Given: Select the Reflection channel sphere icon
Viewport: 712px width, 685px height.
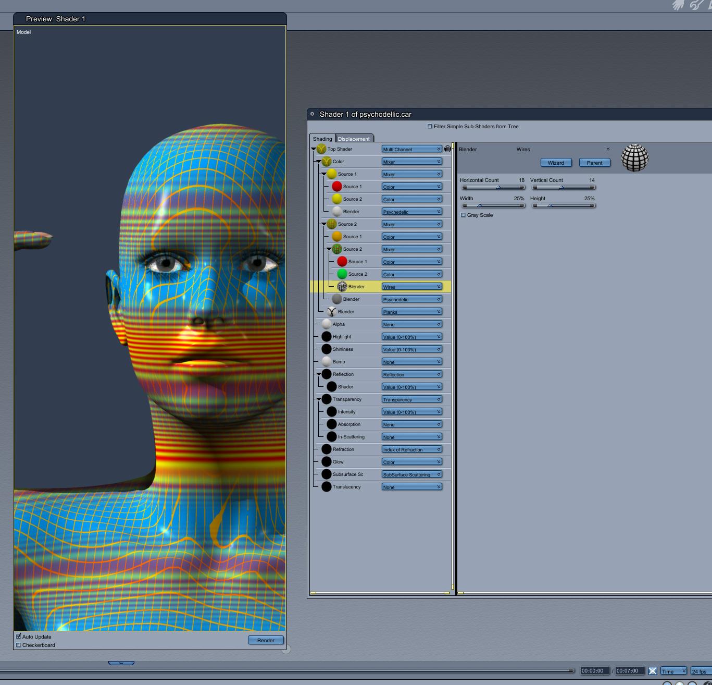Looking at the screenshot, I should [x=327, y=374].
